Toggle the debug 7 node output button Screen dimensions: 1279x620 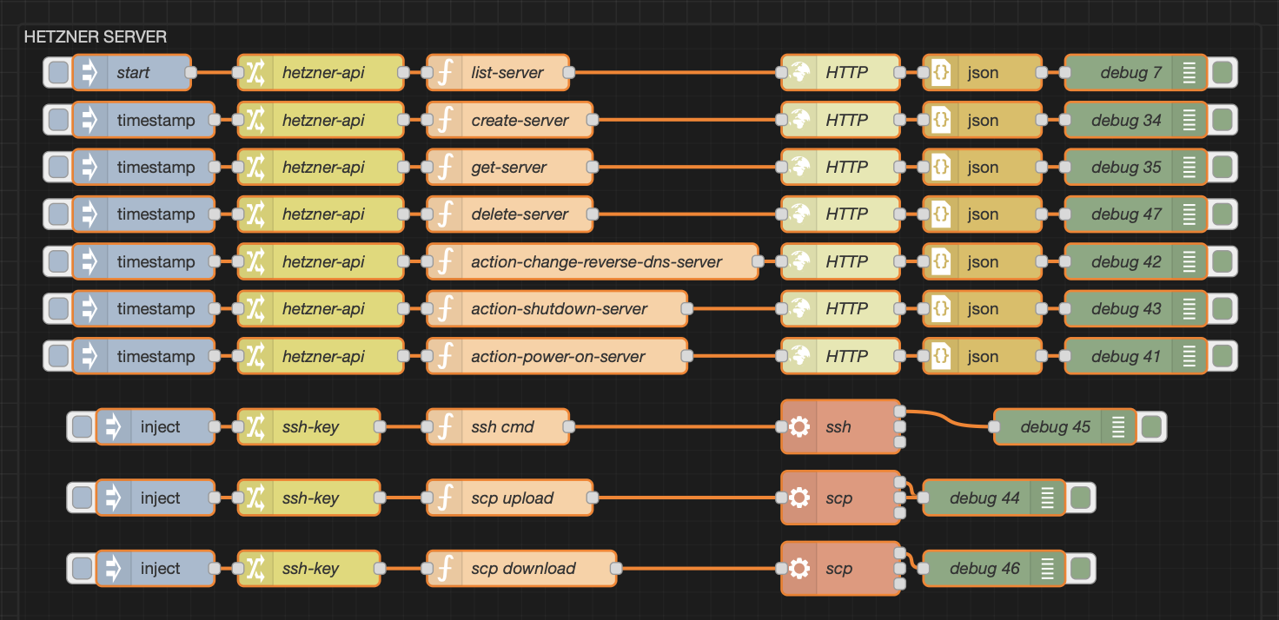(x=1223, y=73)
